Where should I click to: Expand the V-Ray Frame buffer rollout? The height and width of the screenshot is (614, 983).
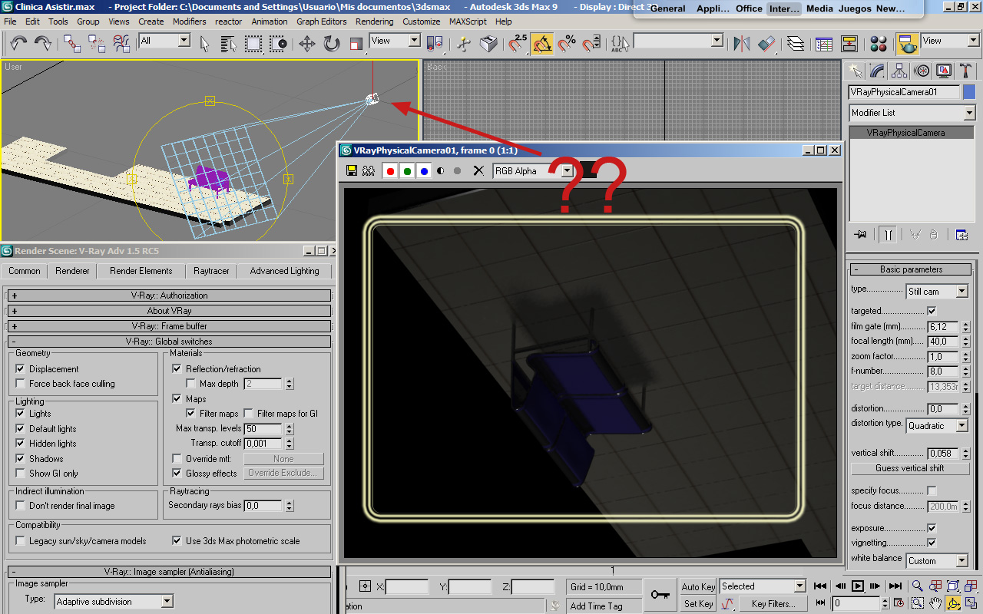[169, 326]
